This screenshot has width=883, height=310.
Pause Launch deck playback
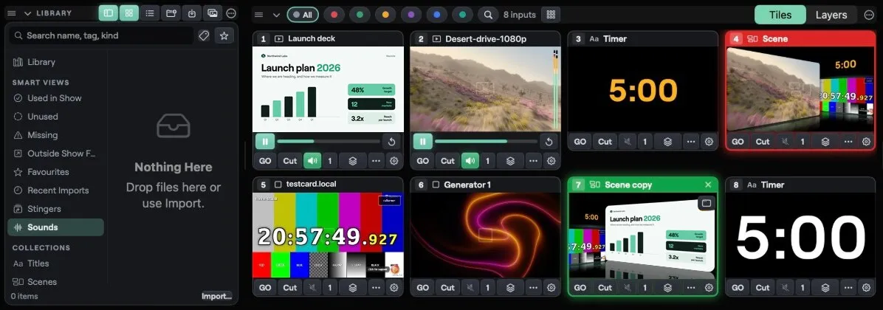click(264, 141)
